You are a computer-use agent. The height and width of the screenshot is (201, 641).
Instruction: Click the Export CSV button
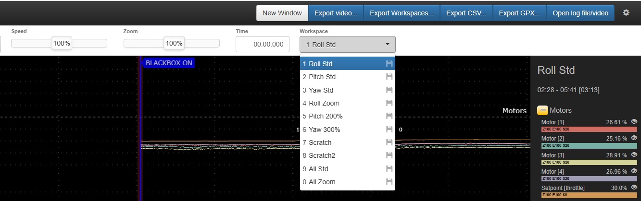click(x=466, y=13)
